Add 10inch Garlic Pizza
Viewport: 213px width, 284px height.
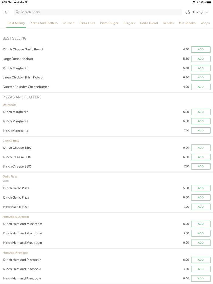201,188
